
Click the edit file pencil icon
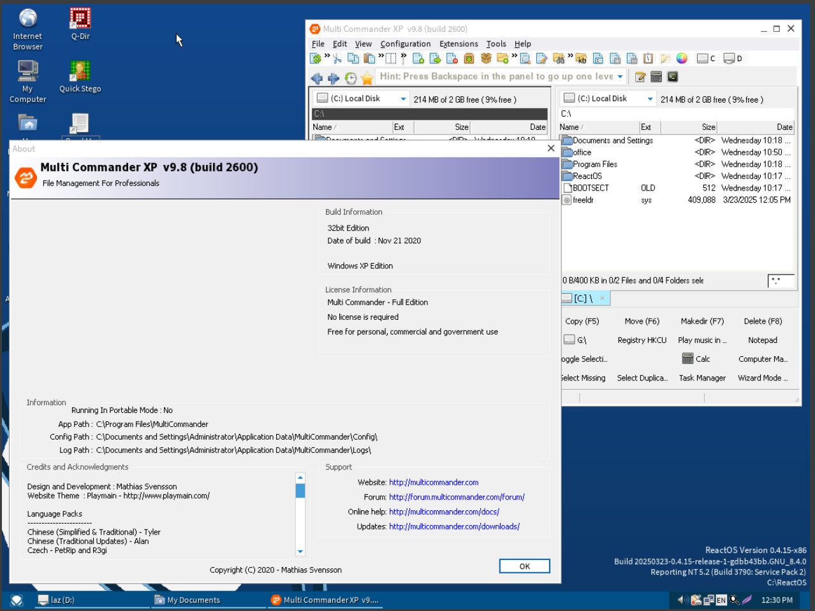(542, 59)
